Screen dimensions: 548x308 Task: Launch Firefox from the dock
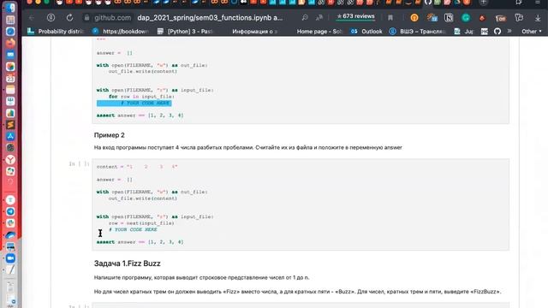tap(10, 44)
